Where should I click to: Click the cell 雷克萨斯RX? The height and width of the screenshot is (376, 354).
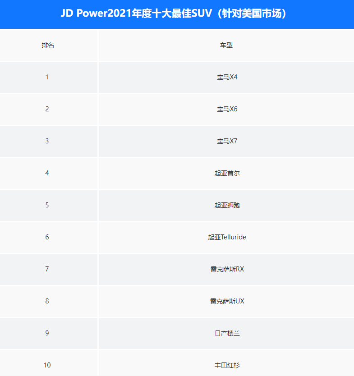227,269
